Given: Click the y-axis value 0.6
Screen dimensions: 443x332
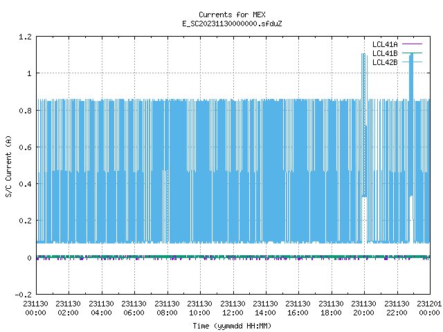Looking at the screenshot, I should [25, 147].
